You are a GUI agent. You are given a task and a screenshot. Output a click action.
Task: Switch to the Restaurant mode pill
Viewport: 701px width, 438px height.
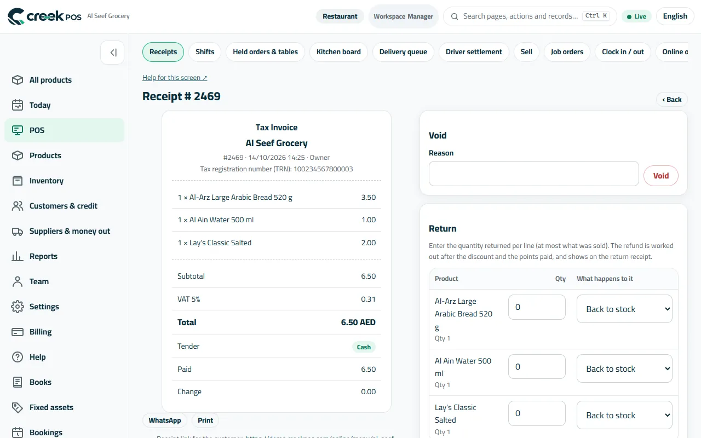340,16
